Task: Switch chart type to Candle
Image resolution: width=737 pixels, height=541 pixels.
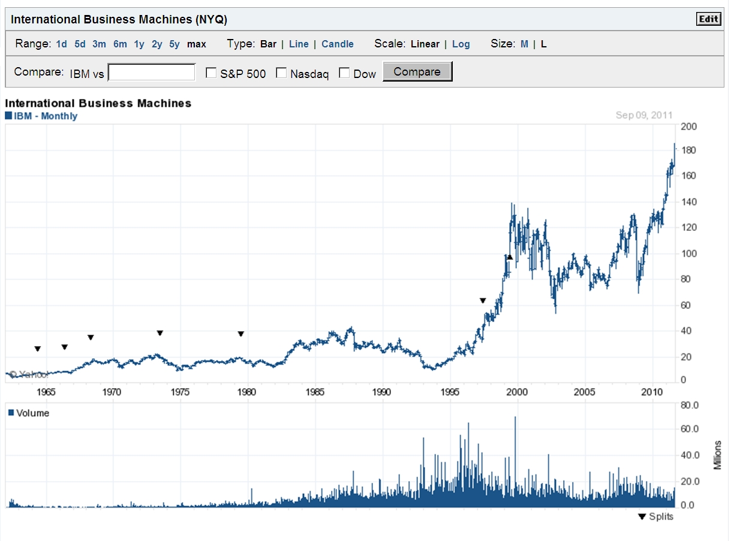Action: 338,44
